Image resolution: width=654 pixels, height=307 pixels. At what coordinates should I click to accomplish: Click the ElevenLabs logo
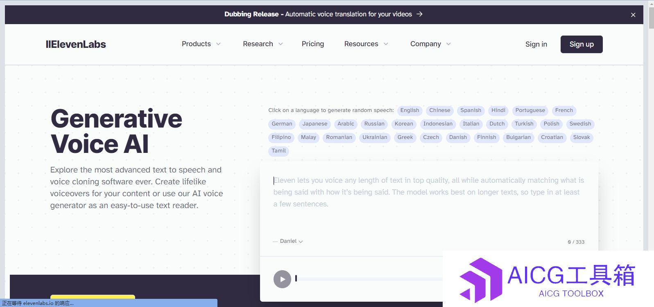tap(76, 44)
